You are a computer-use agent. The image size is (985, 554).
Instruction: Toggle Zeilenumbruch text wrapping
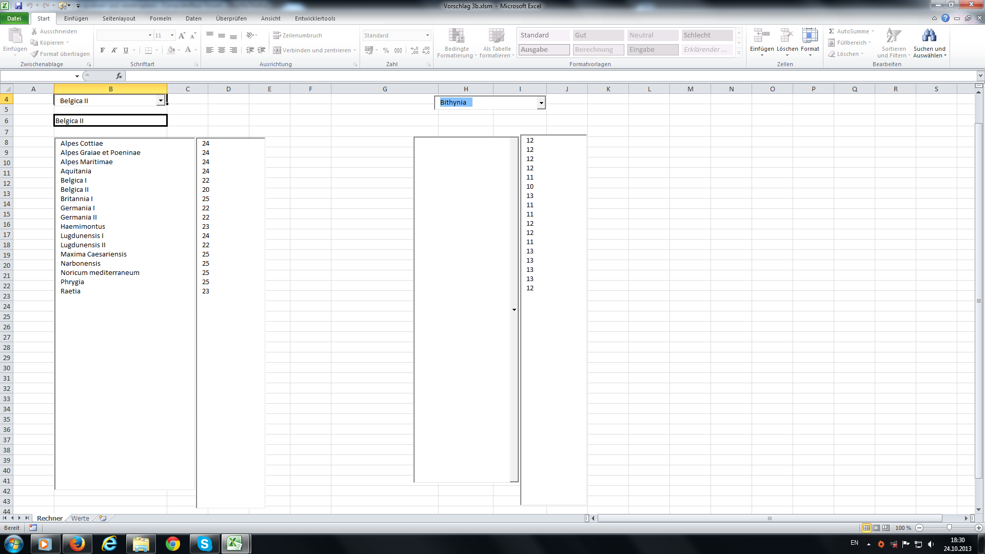pos(298,35)
